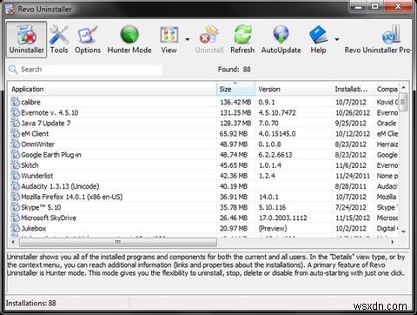Click the vertical scrollbar down arrow
The height and width of the screenshot is (315, 417).
pyautogui.click(x=403, y=231)
